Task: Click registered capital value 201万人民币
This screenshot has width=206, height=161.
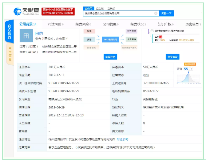Action: [57, 67]
